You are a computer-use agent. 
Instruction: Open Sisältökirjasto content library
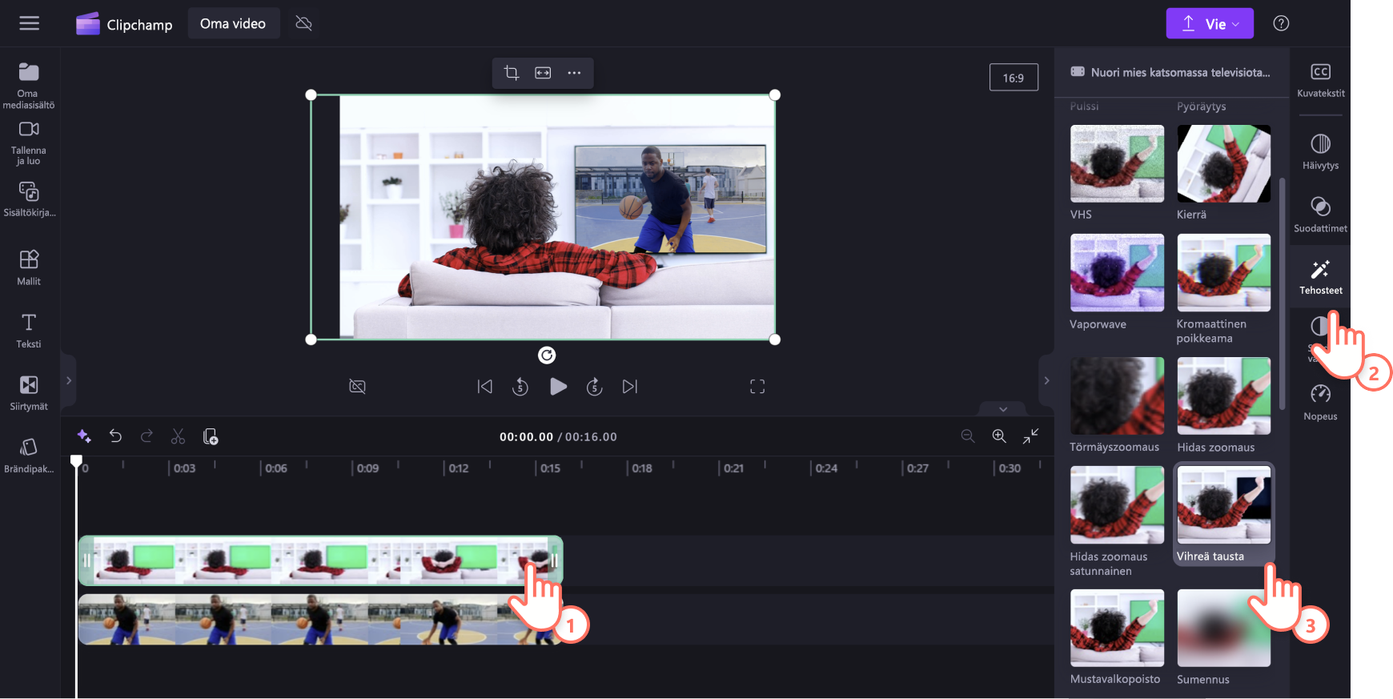29,199
